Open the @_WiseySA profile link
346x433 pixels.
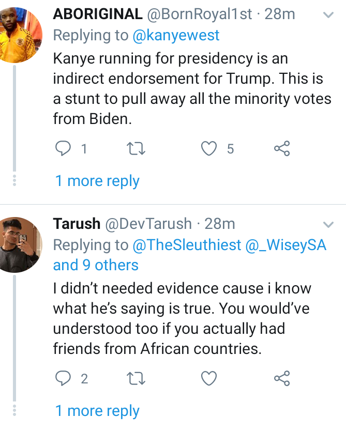pyautogui.click(x=286, y=245)
